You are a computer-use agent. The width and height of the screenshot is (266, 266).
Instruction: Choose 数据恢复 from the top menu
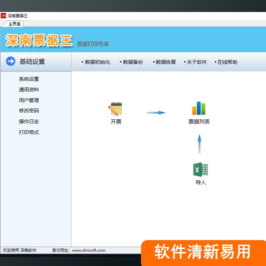coord(166,62)
